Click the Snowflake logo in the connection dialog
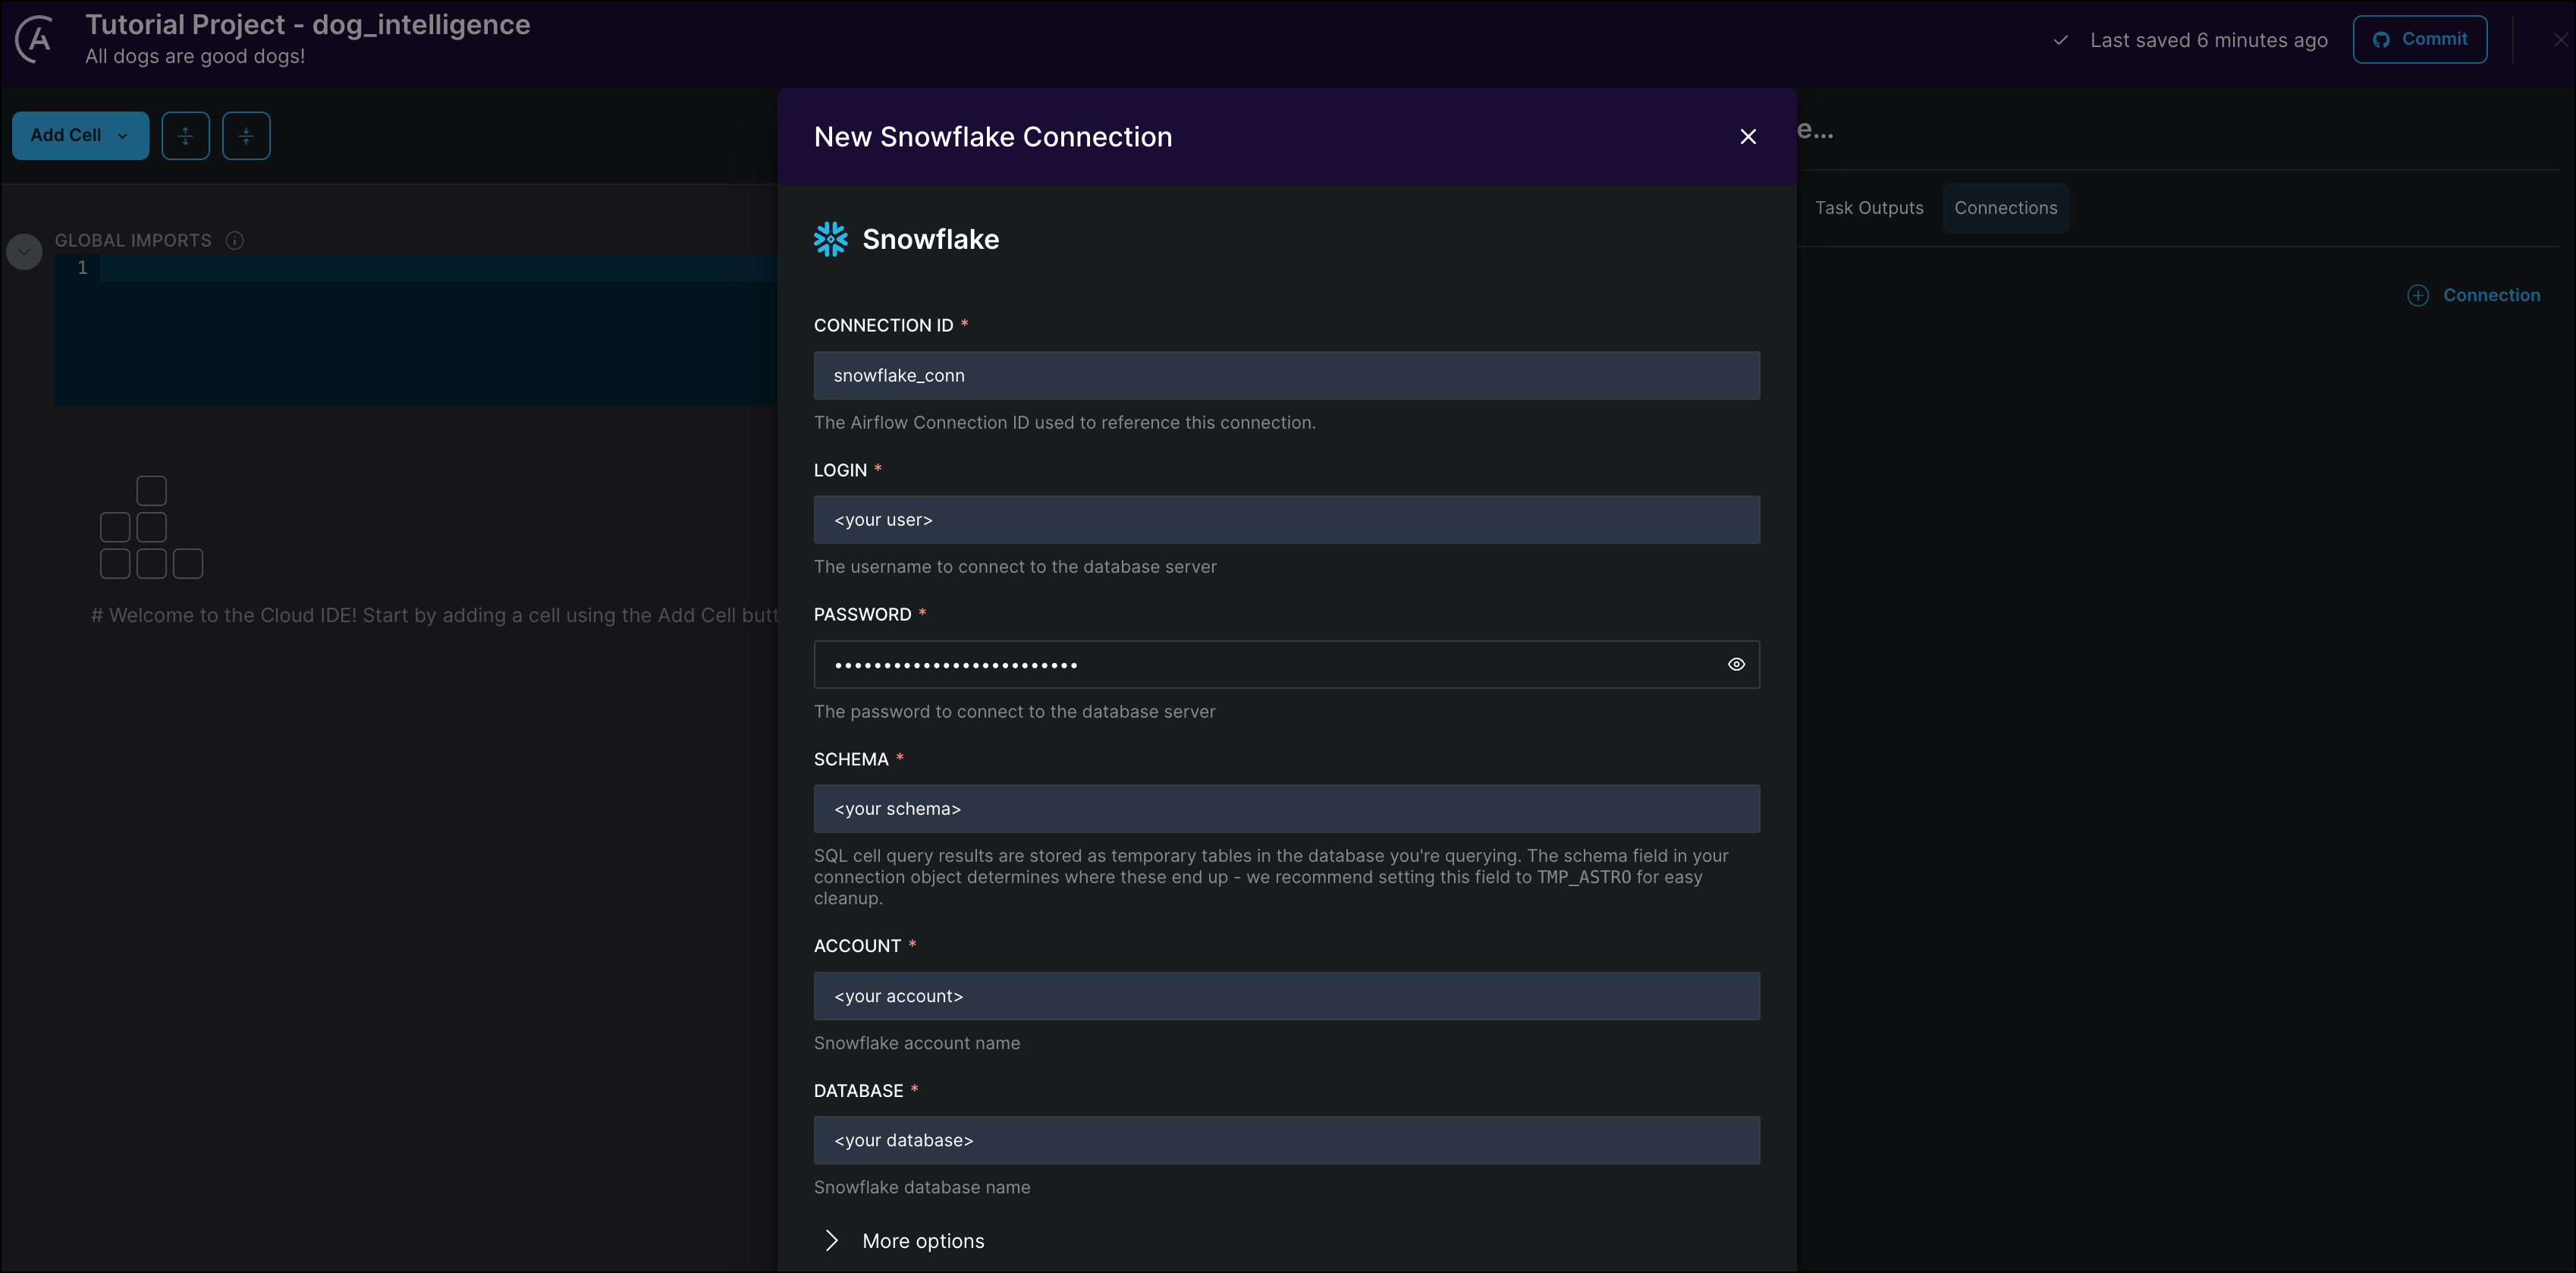Viewport: 2576px width, 1273px height. click(x=831, y=239)
